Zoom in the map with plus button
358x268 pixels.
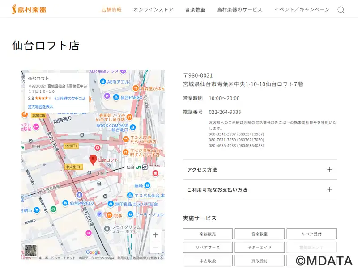click(156, 235)
